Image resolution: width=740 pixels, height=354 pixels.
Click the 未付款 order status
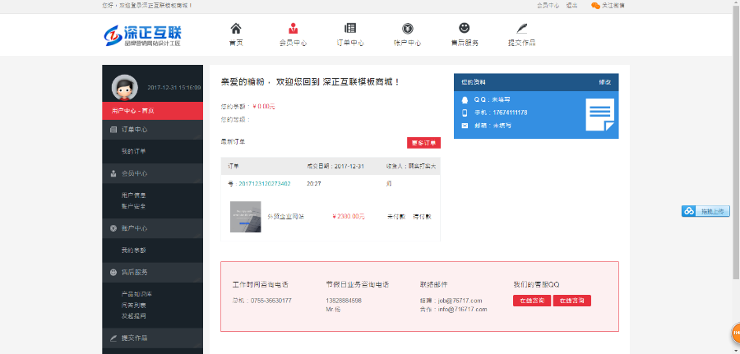coord(396,217)
